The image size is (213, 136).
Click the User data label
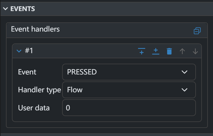click(34, 108)
